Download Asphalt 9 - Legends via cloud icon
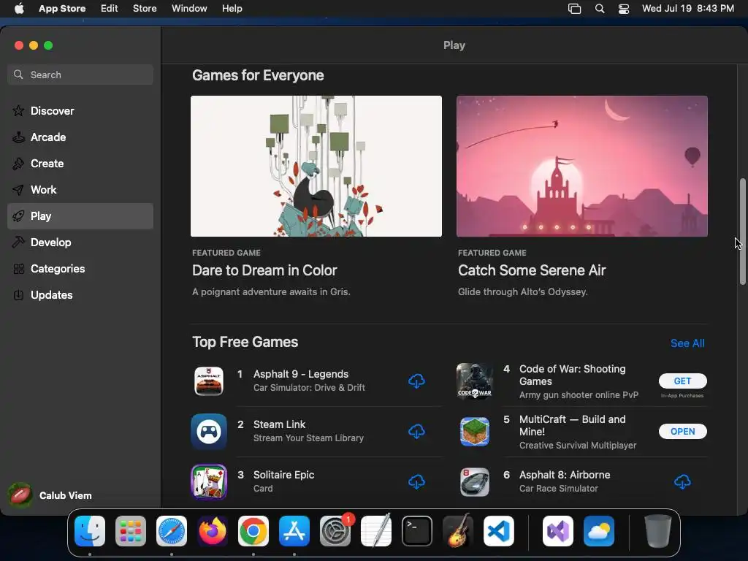The height and width of the screenshot is (561, 748). pyautogui.click(x=416, y=381)
